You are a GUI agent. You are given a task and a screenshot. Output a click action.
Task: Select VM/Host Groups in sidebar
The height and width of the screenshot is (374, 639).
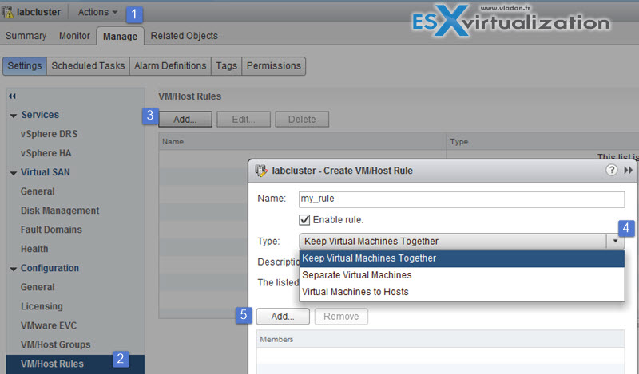[55, 344]
